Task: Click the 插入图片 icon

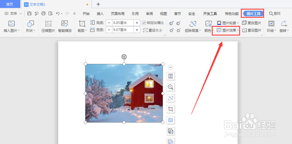Action: coord(12,24)
